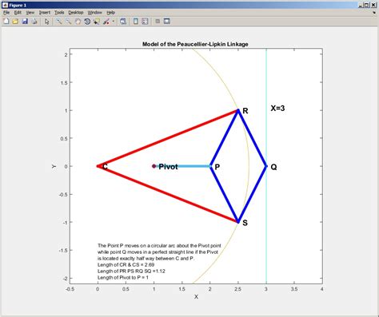Image resolution: width=379 pixels, height=317 pixels.
Task: Click the Link Plot toolbar icon
Action: click(x=123, y=22)
